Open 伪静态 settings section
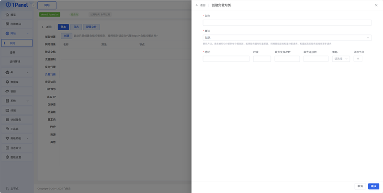Image resolution: width=383 pixels, height=193 pixels. [52, 104]
